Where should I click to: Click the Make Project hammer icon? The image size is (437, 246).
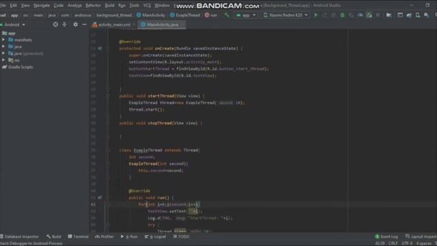227,15
